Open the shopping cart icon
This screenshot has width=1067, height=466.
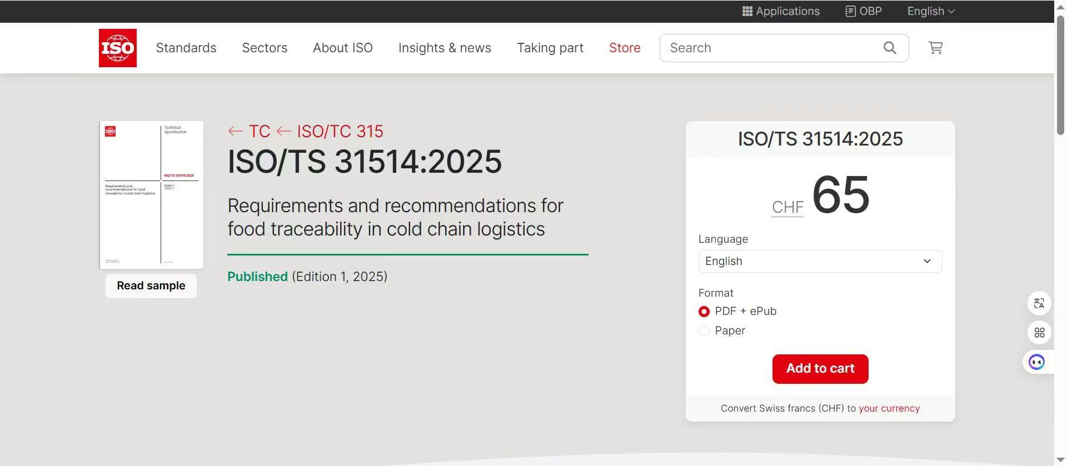935,48
